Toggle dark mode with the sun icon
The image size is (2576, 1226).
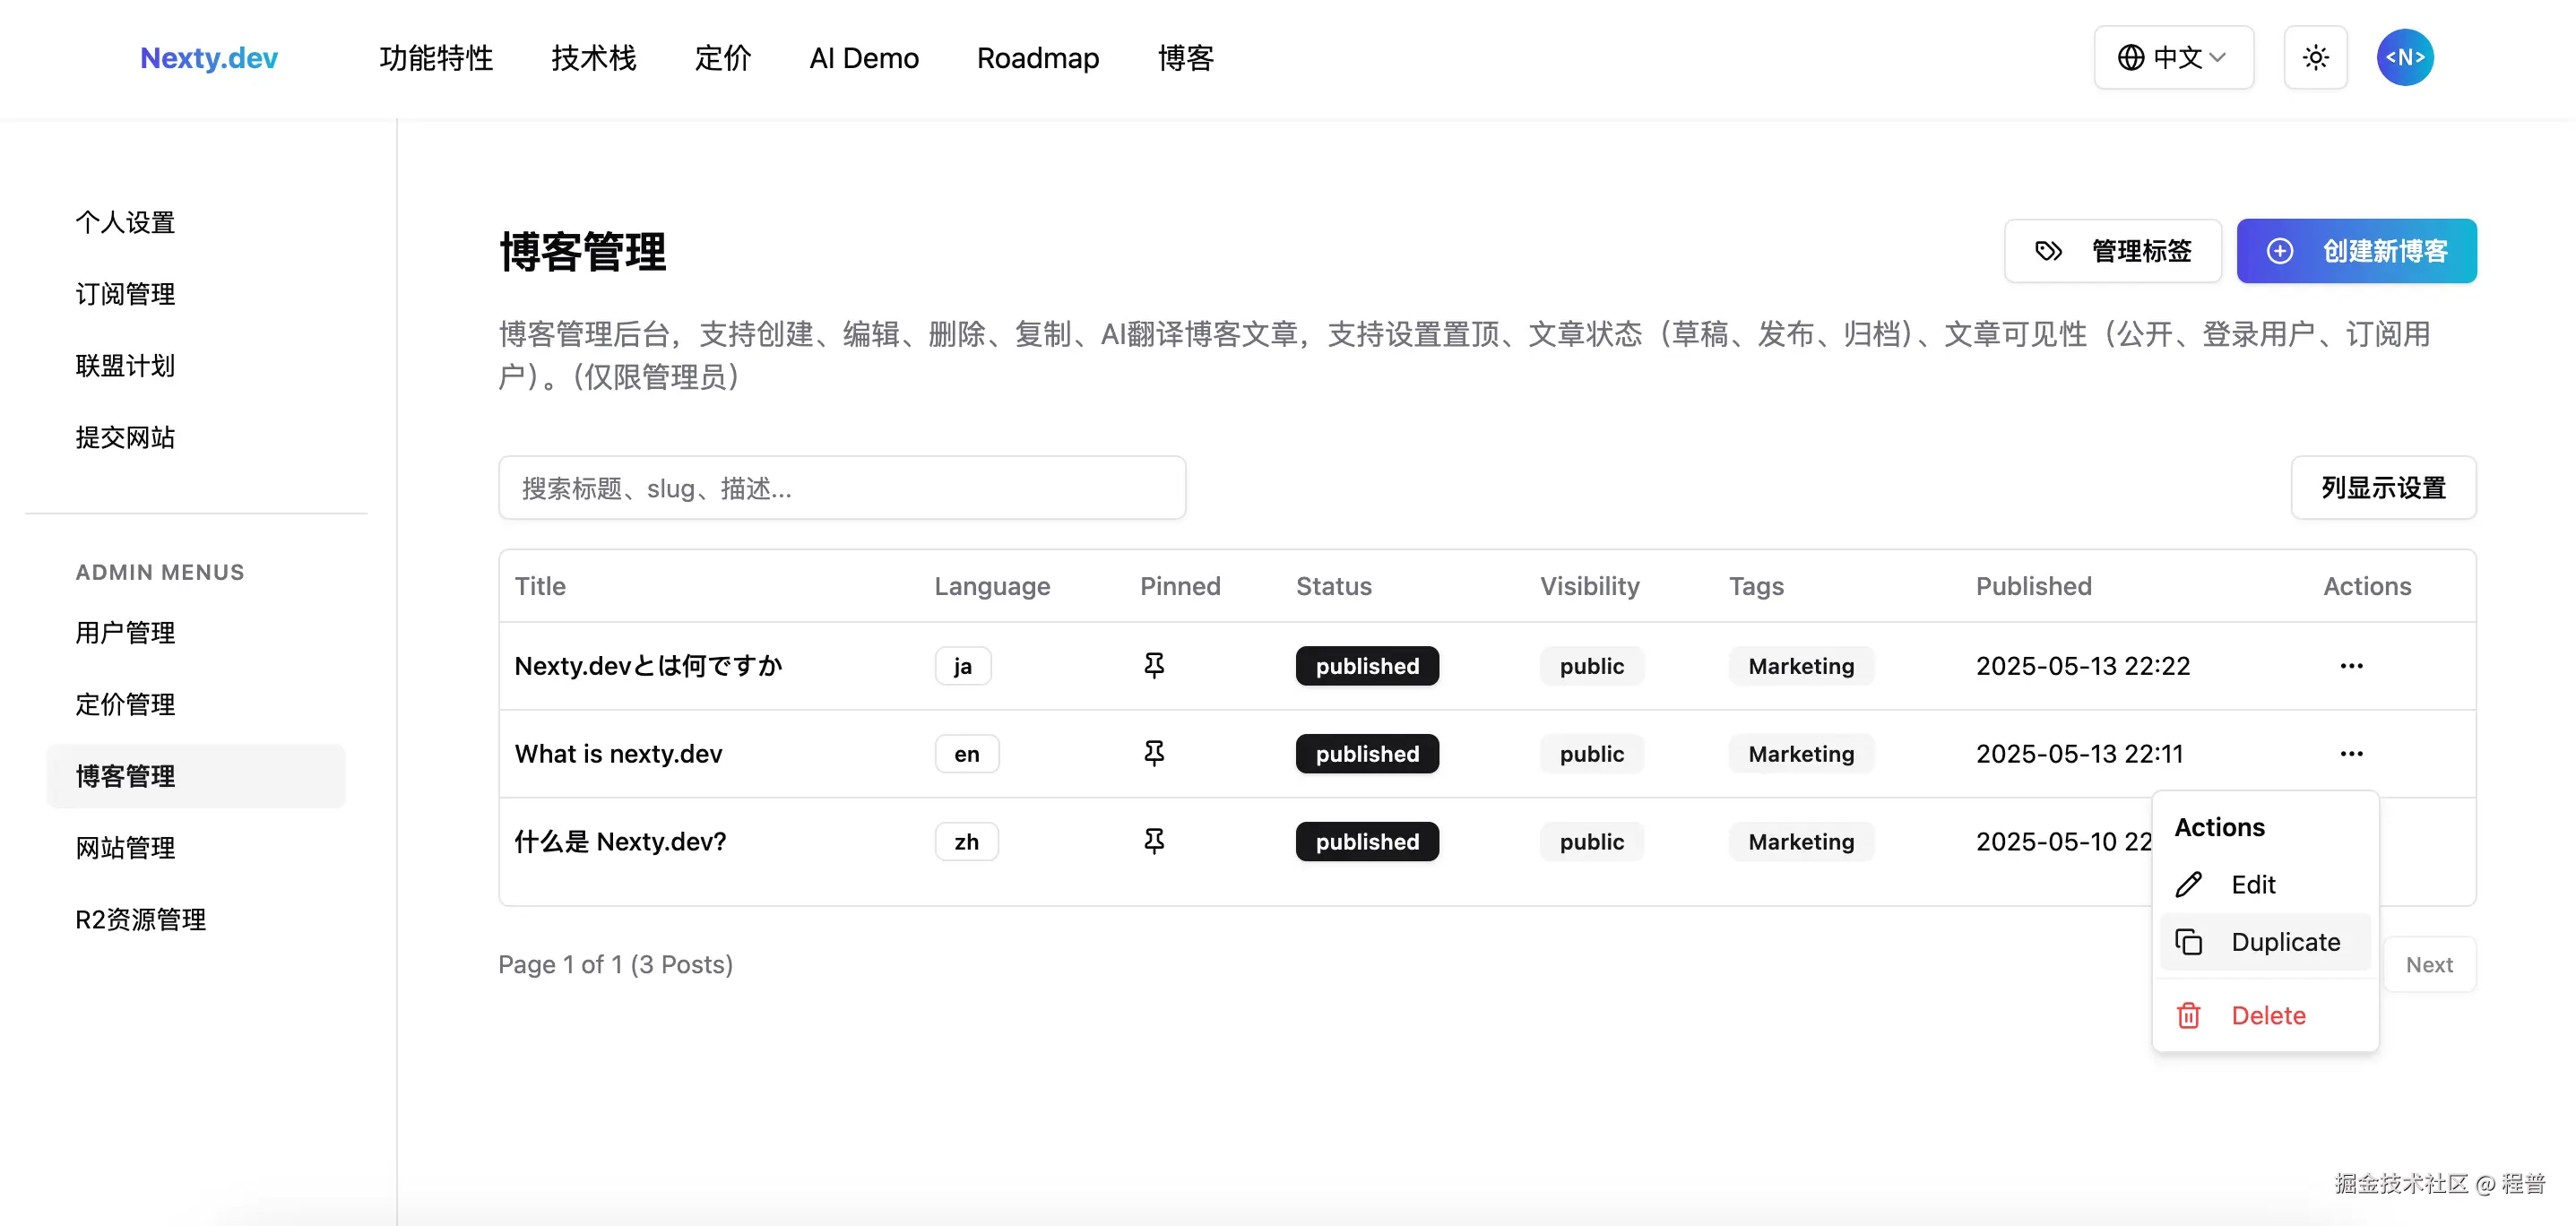pos(2316,57)
